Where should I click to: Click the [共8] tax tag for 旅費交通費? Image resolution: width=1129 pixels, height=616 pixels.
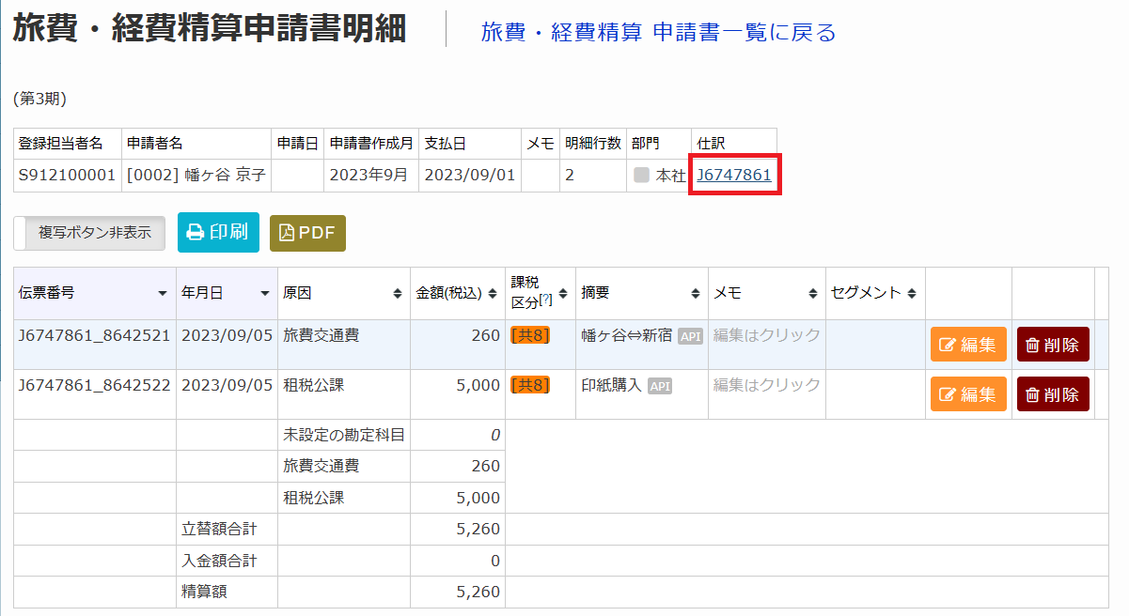[x=530, y=336]
